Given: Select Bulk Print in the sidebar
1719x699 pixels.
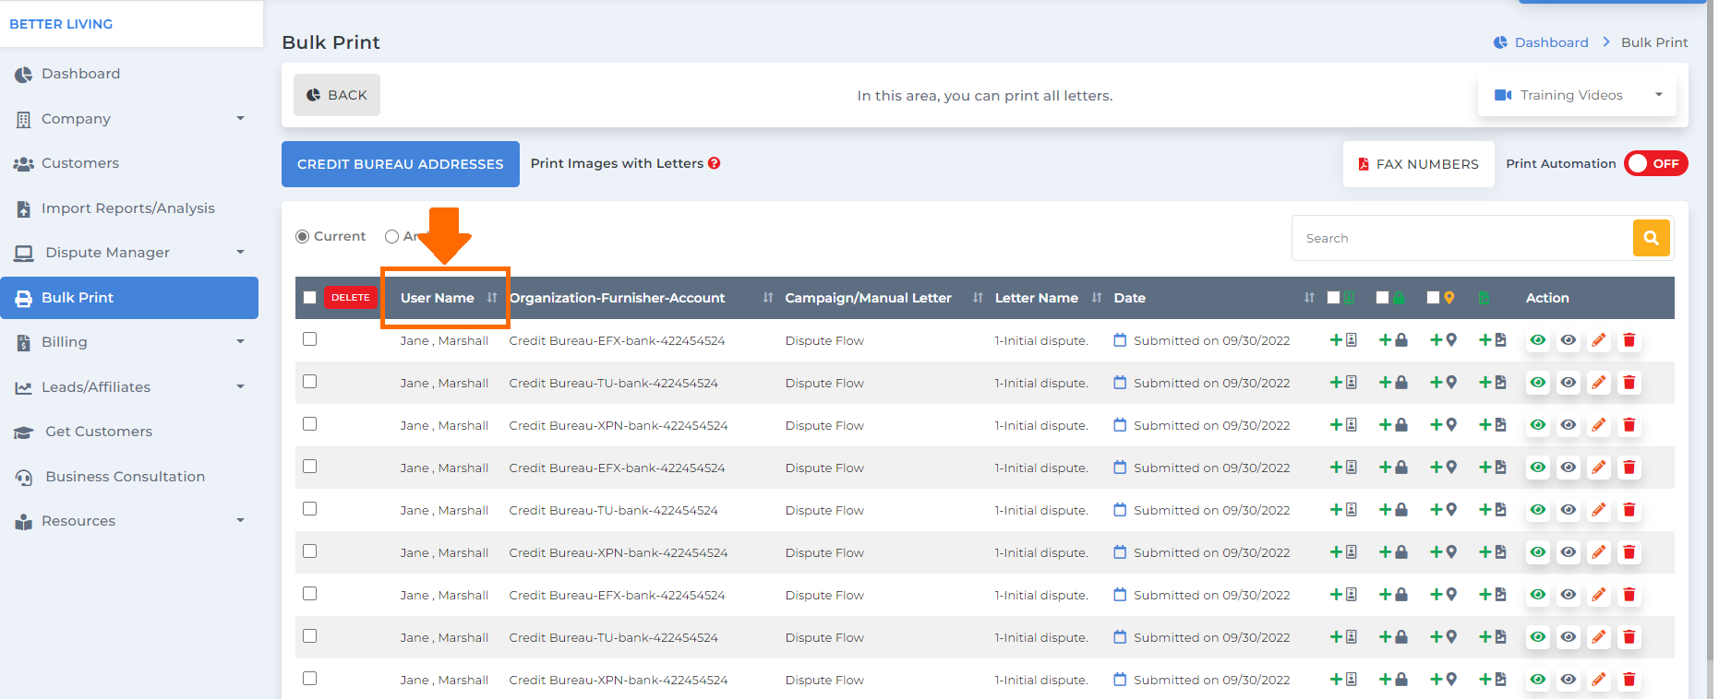Looking at the screenshot, I should coord(129,298).
